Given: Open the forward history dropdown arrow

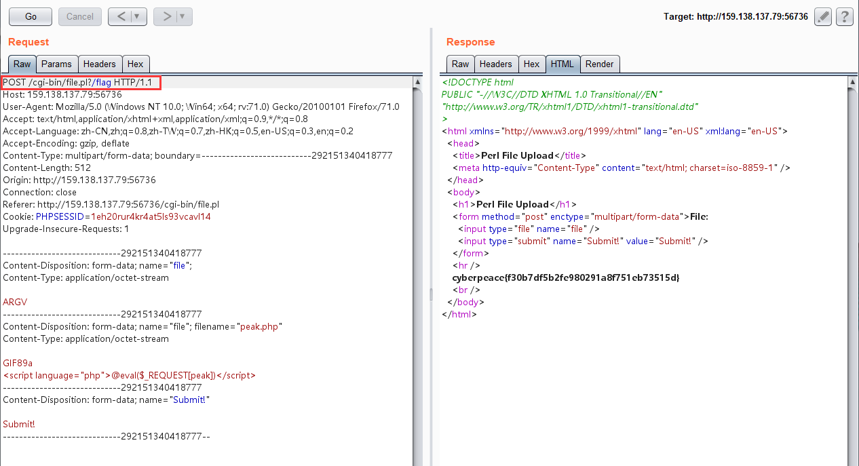Looking at the screenshot, I should (183, 16).
